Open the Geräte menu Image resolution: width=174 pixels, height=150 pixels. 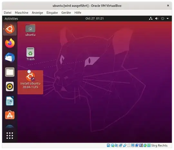coord(66,13)
